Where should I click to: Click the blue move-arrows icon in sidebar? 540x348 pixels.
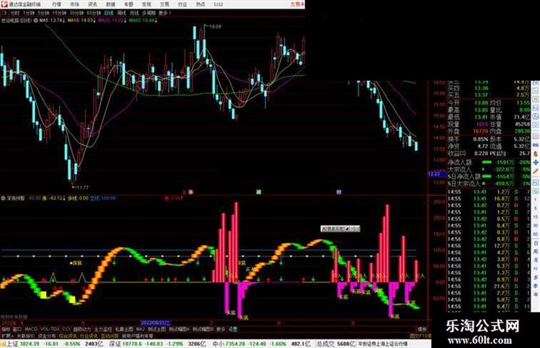(536, 162)
